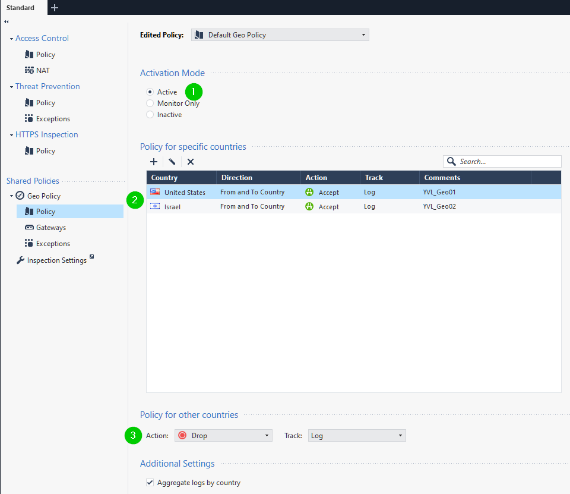Select the Israel country row

coord(354,206)
